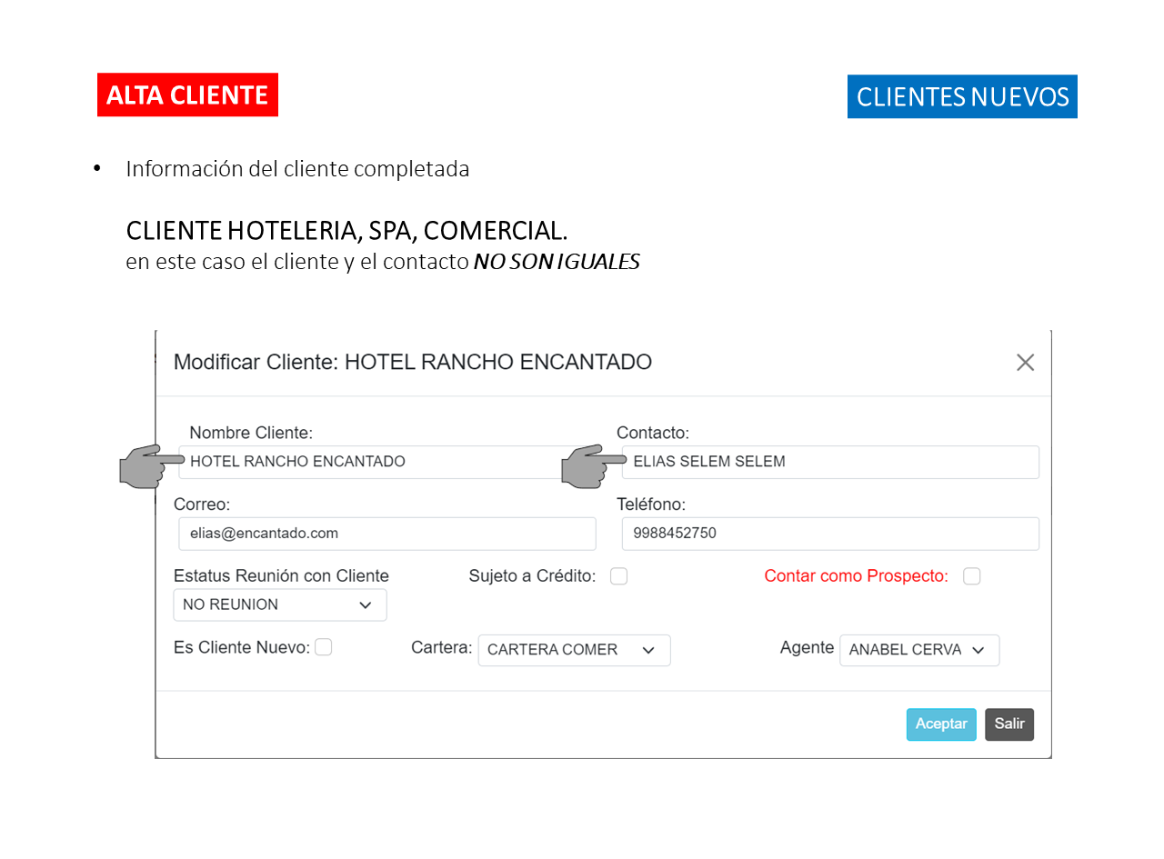Click the hand icon pointing at Nombre Cliente
This screenshot has width=1164, height=859.
coord(141,464)
